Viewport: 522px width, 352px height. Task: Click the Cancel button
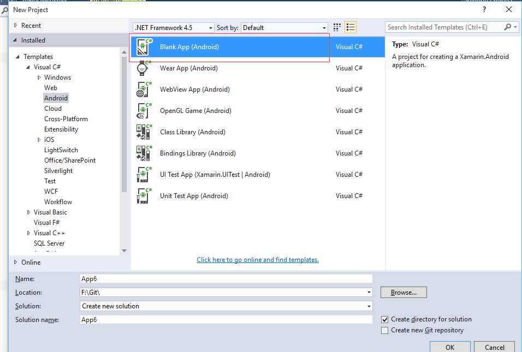pos(494,347)
